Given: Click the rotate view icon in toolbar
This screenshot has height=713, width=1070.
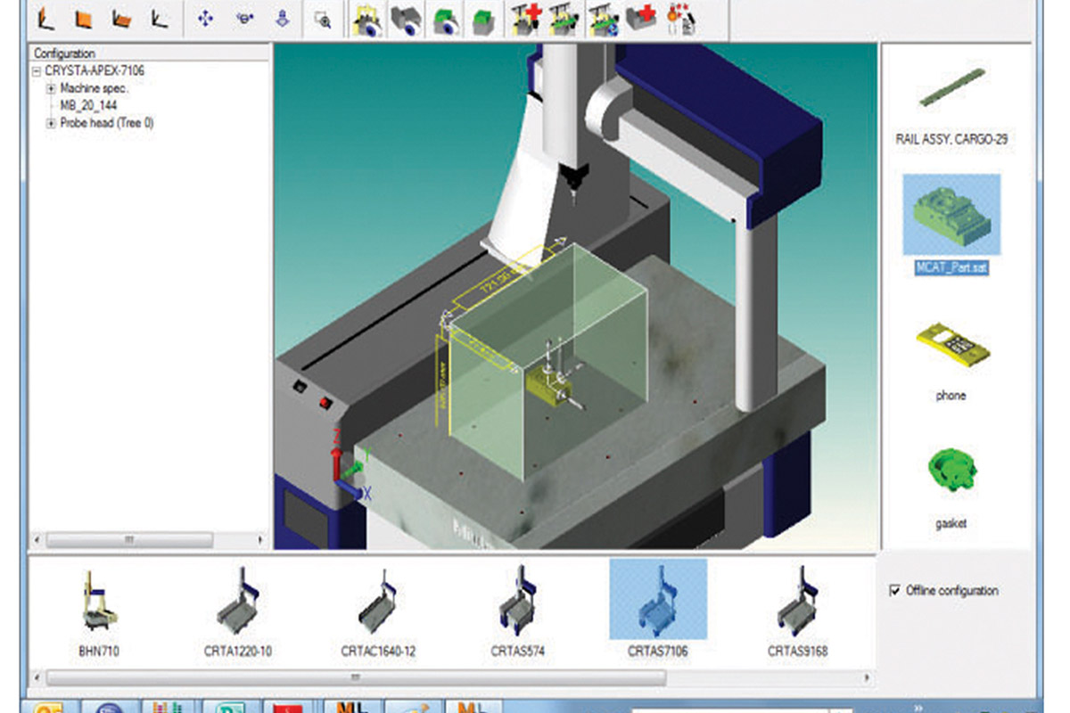Looking at the screenshot, I should coord(243,19).
